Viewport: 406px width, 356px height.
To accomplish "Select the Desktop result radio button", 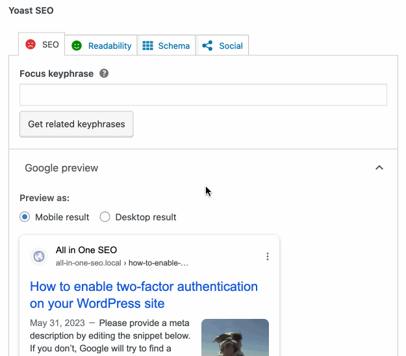I will tap(105, 217).
